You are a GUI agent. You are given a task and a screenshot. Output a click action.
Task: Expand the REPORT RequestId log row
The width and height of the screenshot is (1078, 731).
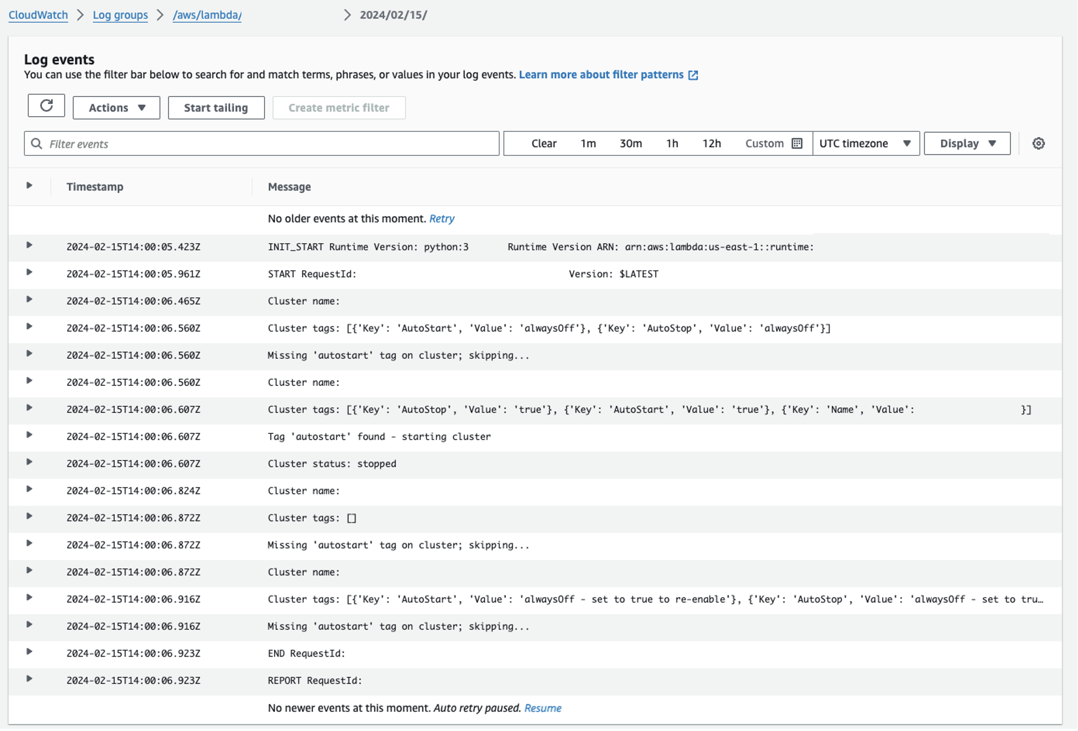[x=29, y=679]
